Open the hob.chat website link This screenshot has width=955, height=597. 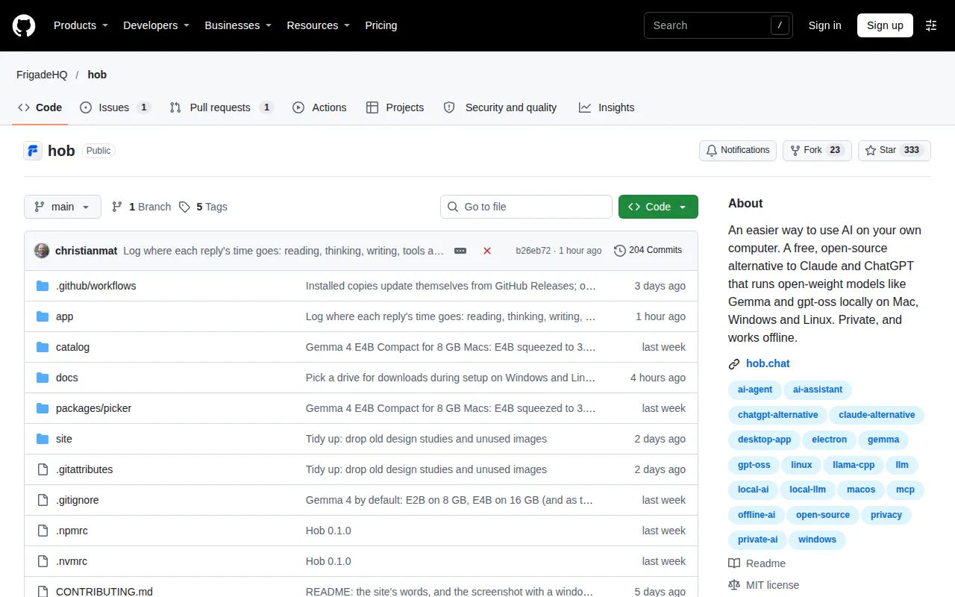pos(768,364)
